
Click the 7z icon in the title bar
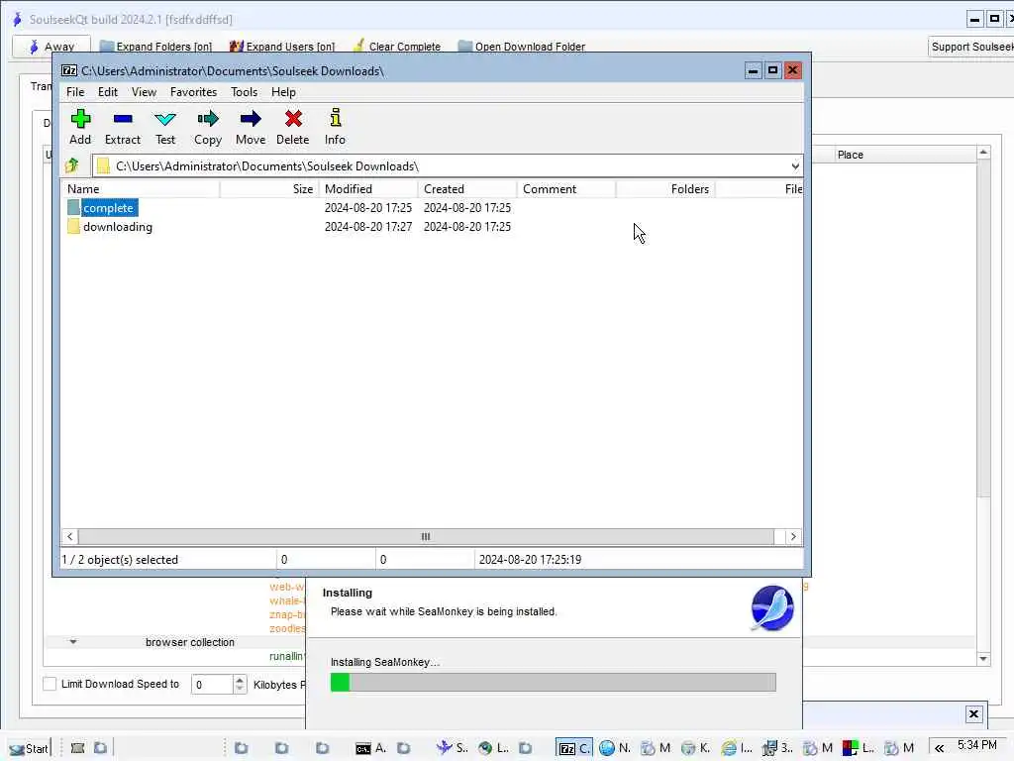pyautogui.click(x=69, y=70)
